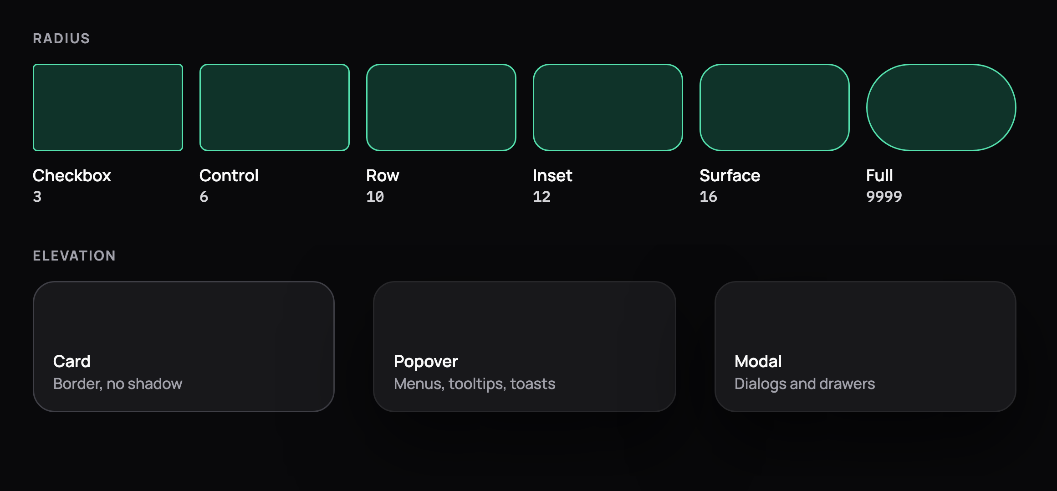Click the value '3' under Checkbox

37,197
